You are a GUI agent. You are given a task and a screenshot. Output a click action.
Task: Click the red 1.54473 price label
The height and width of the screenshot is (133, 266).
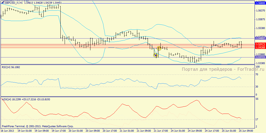(260, 44)
